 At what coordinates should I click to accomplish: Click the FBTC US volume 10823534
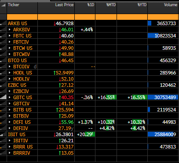pos(165,36)
